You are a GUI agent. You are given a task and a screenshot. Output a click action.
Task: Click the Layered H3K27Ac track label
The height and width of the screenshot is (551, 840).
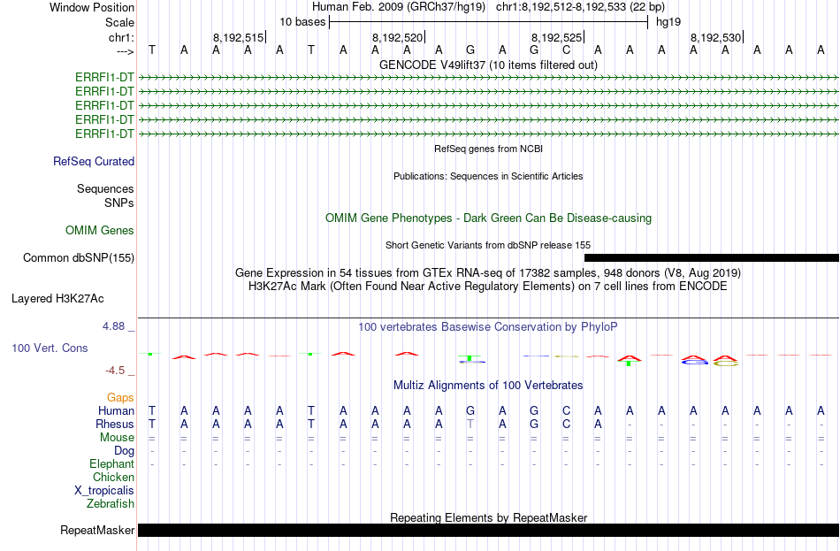57,299
